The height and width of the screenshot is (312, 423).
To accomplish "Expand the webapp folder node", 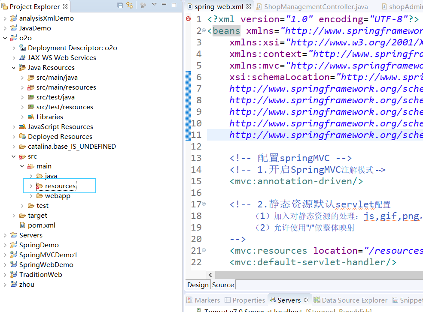I will [31, 196].
